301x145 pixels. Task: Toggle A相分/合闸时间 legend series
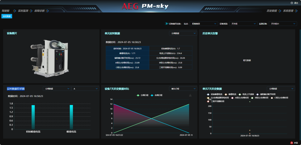240,98
